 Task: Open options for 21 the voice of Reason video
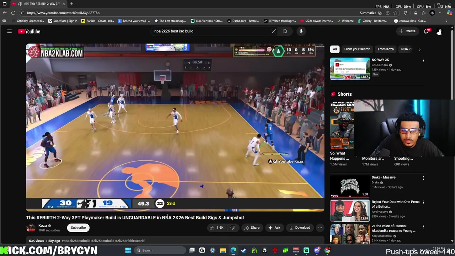423,226
